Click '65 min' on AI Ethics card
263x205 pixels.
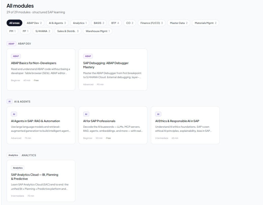[175, 138]
